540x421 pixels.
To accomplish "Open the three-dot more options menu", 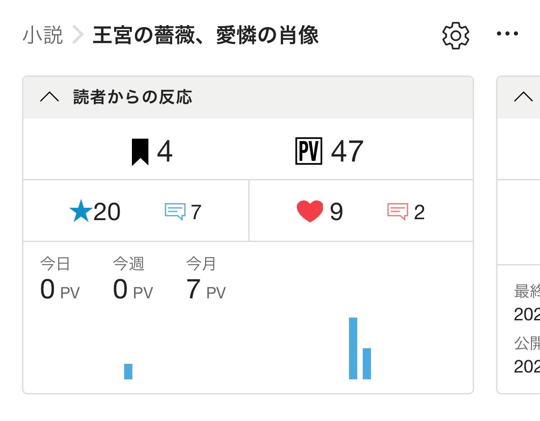I will 507,34.
